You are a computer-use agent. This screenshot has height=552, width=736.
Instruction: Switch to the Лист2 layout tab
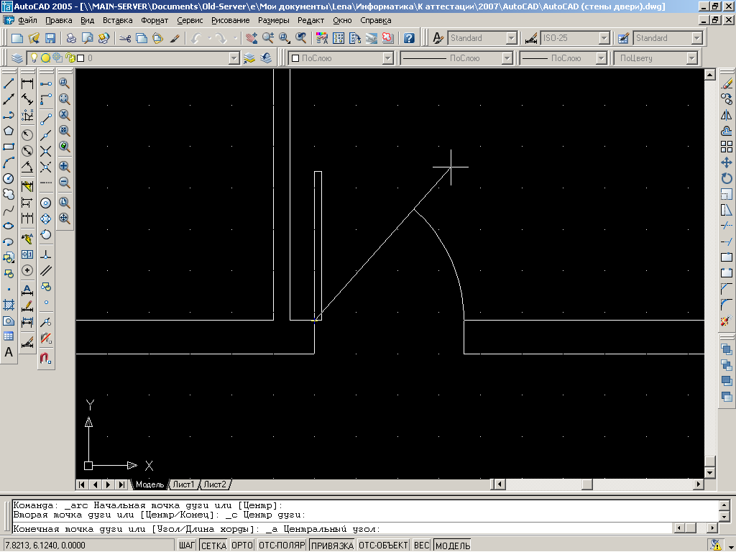(x=215, y=484)
